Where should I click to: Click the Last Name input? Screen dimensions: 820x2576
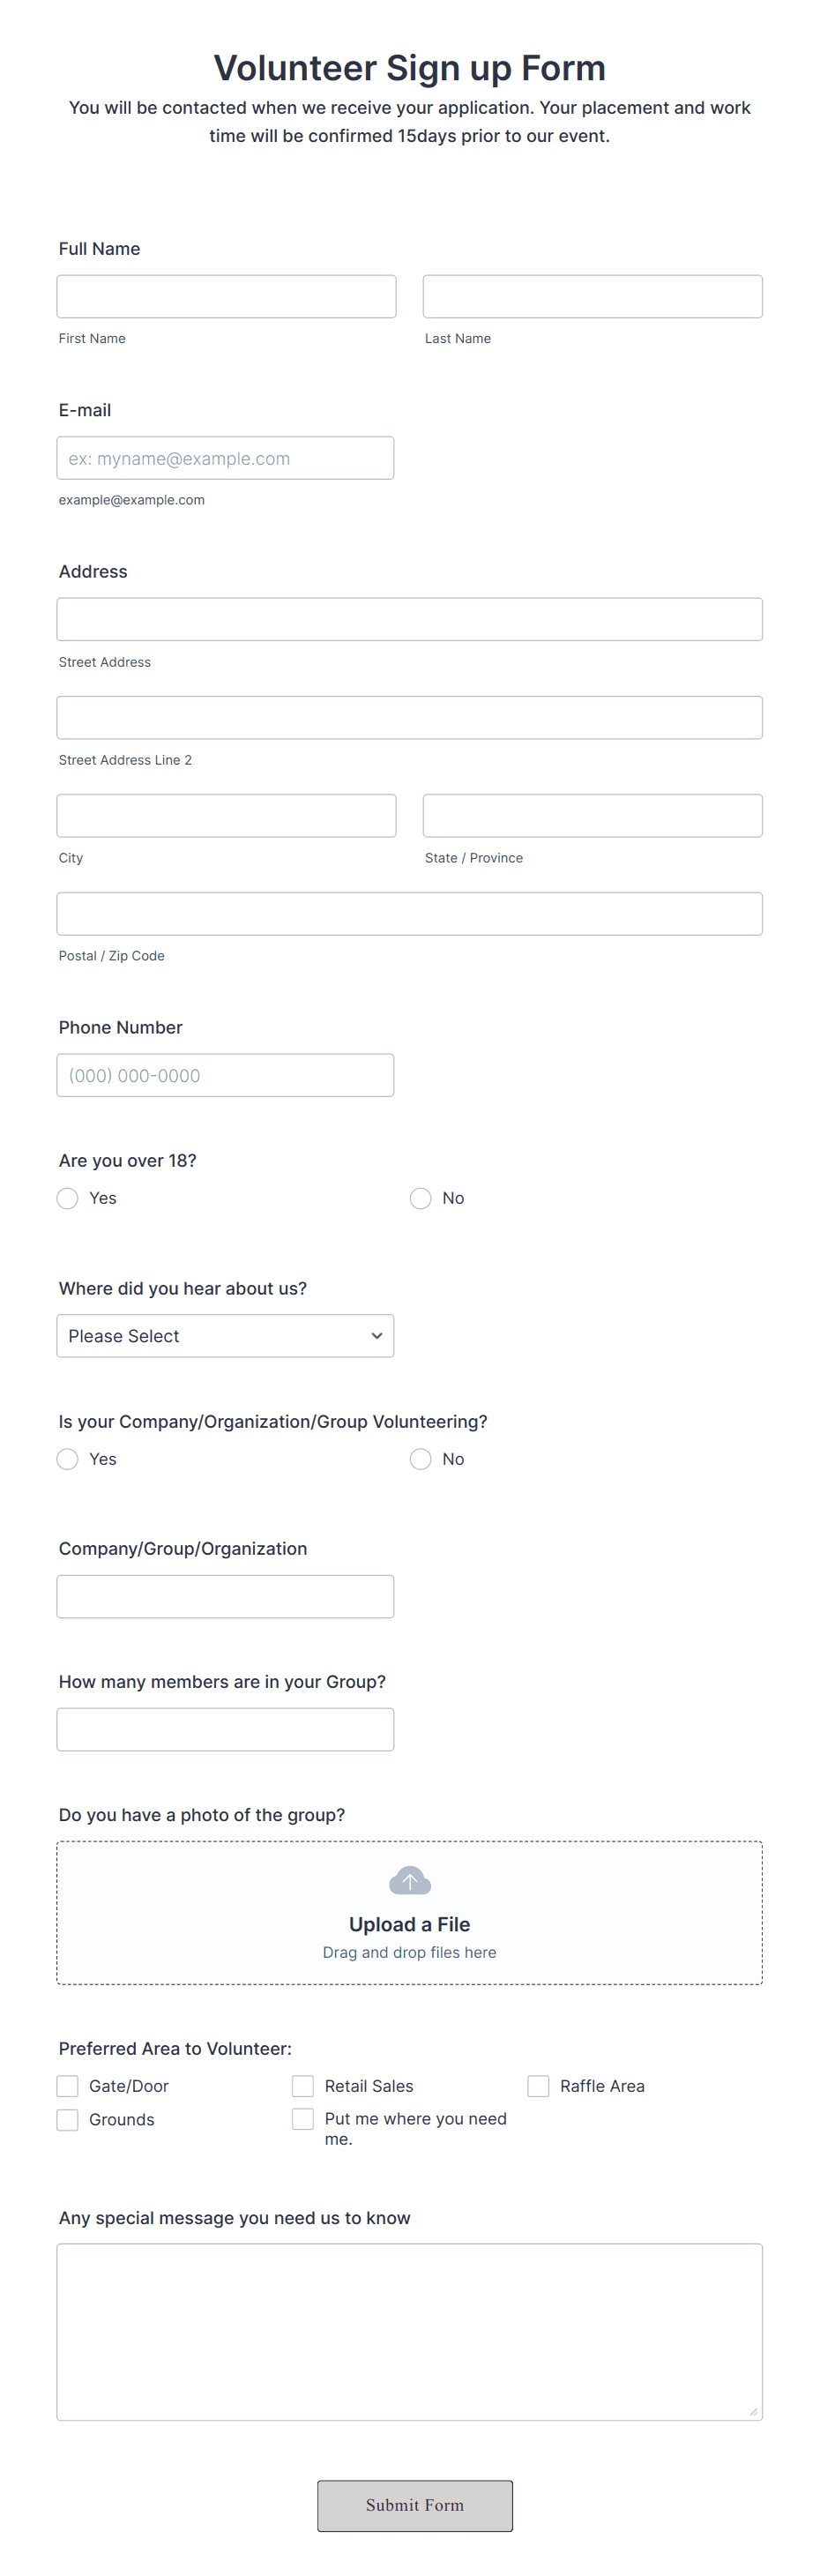tap(592, 297)
